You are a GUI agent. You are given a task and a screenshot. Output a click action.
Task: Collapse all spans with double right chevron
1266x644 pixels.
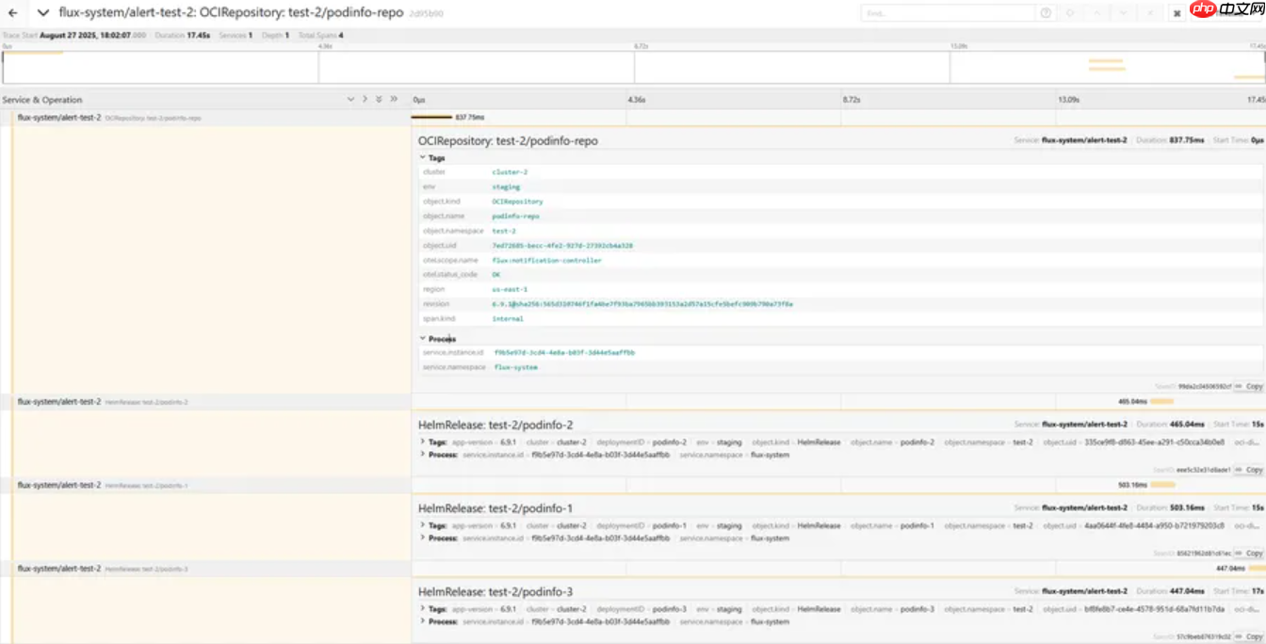[x=394, y=99]
